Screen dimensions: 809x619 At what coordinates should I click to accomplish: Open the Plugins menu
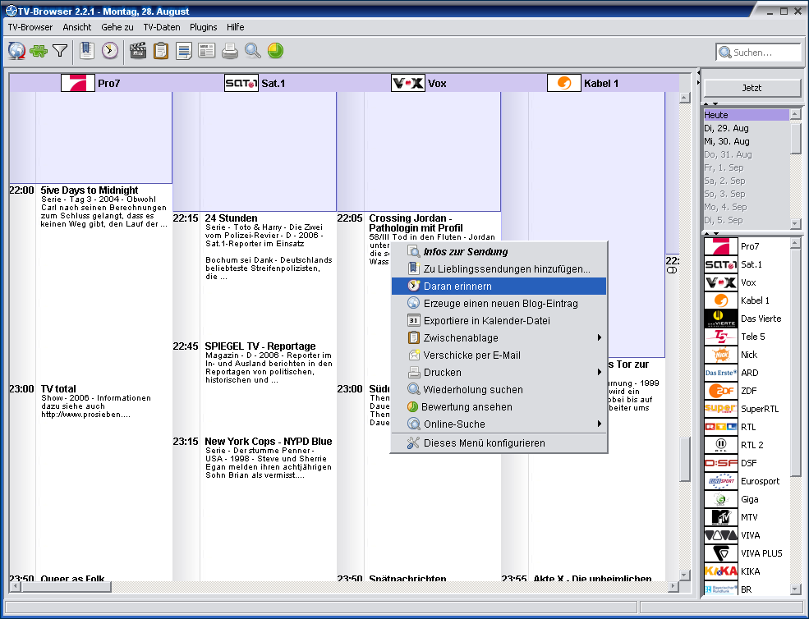[204, 27]
